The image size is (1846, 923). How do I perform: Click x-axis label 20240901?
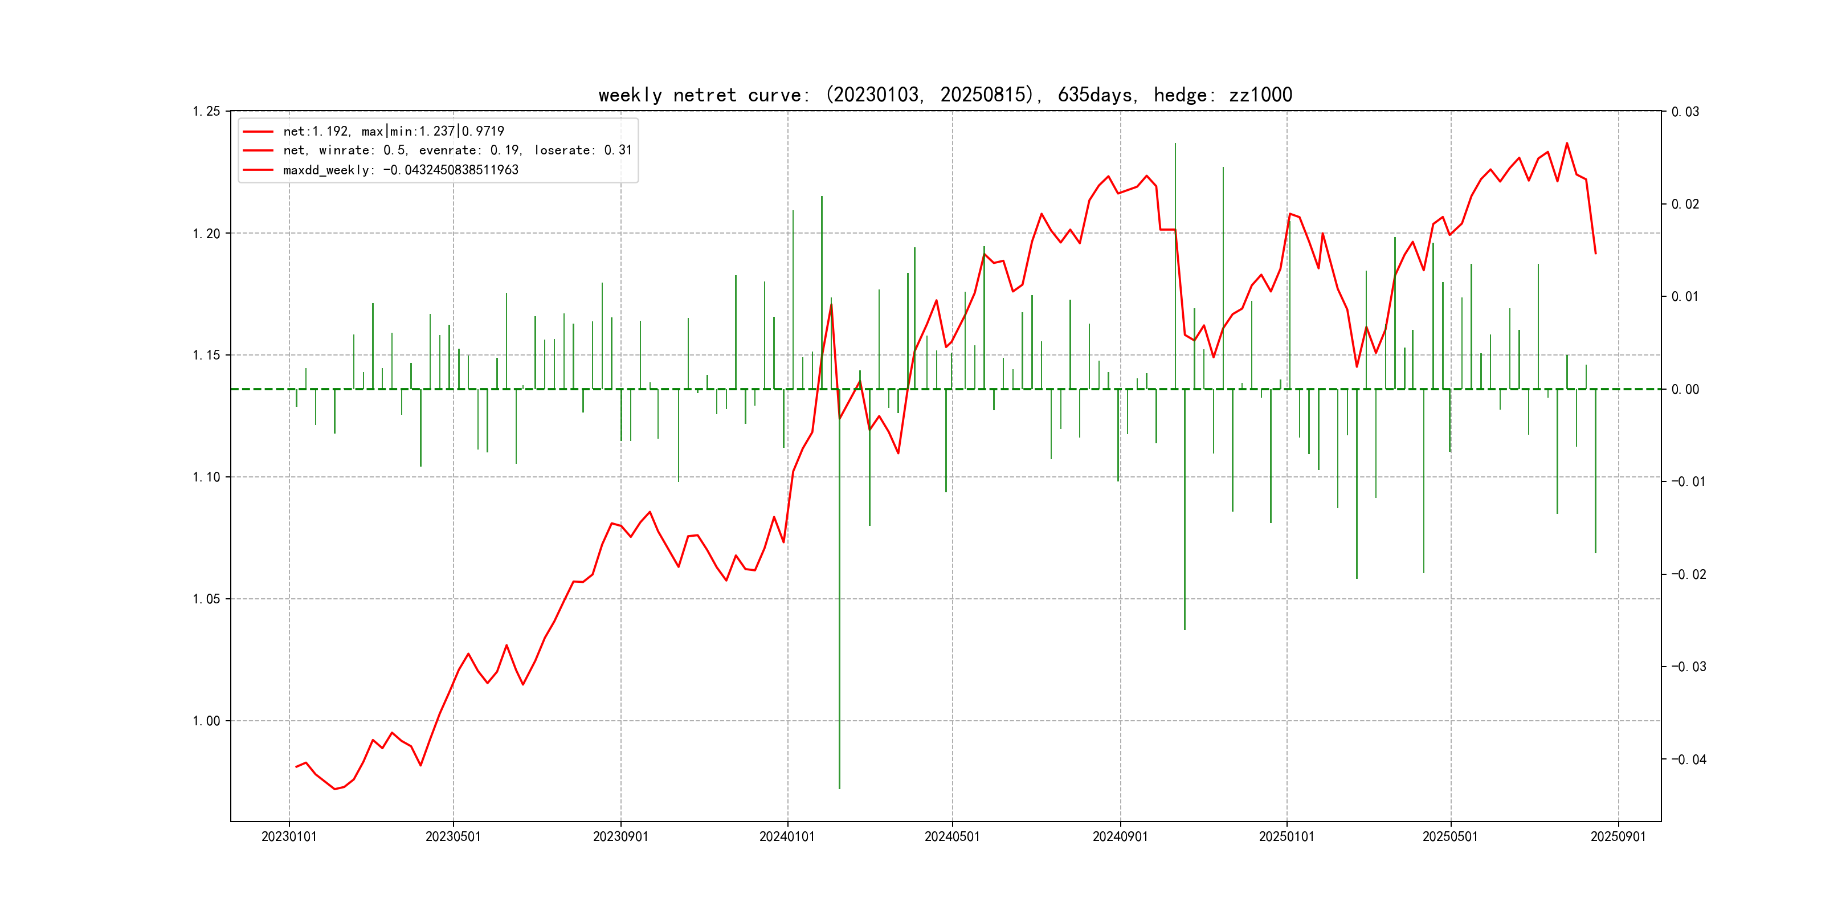click(x=1120, y=837)
